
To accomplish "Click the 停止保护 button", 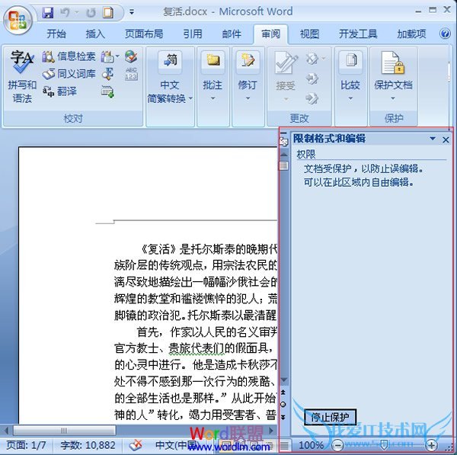I will click(330, 417).
